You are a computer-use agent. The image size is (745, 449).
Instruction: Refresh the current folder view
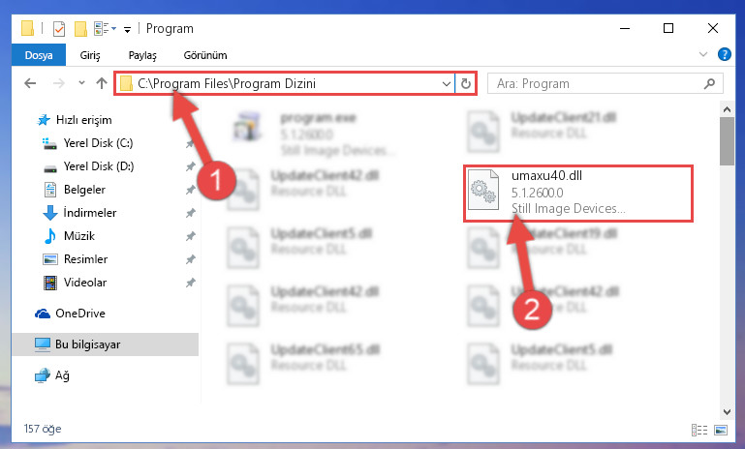(x=466, y=83)
